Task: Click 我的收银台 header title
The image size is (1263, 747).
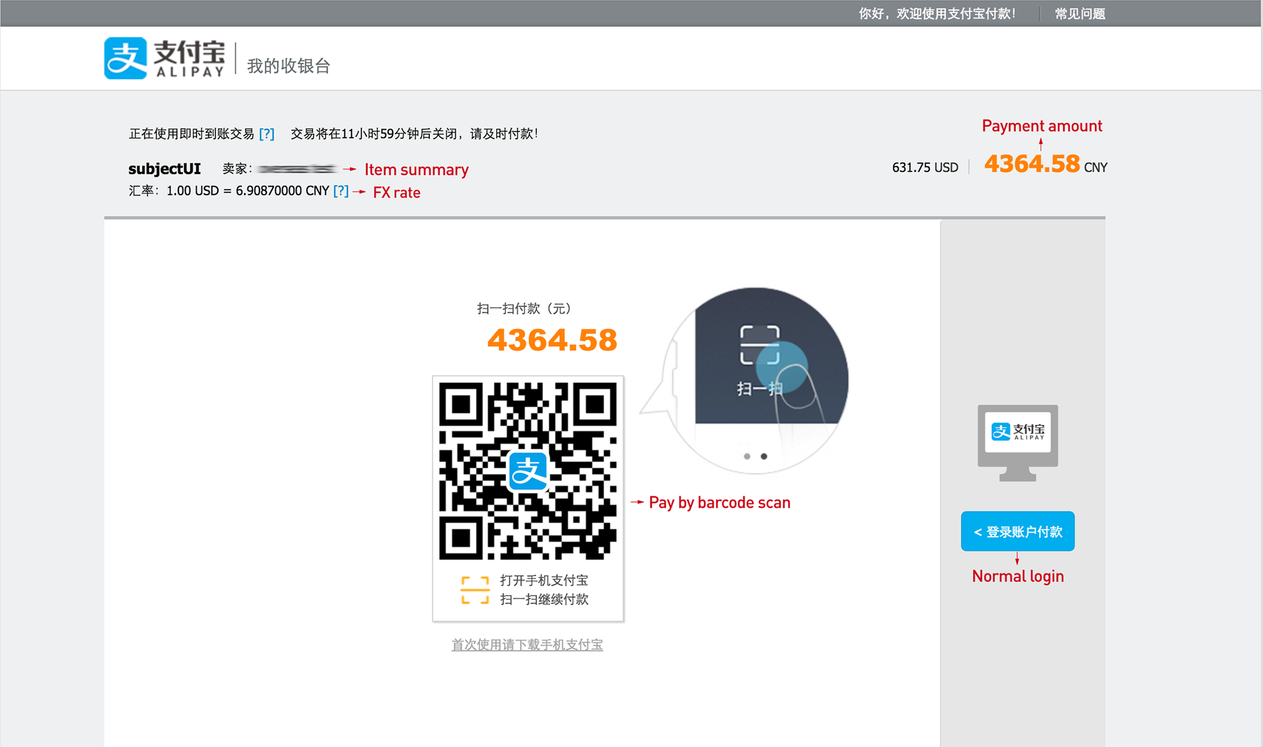Action: pyautogui.click(x=288, y=66)
